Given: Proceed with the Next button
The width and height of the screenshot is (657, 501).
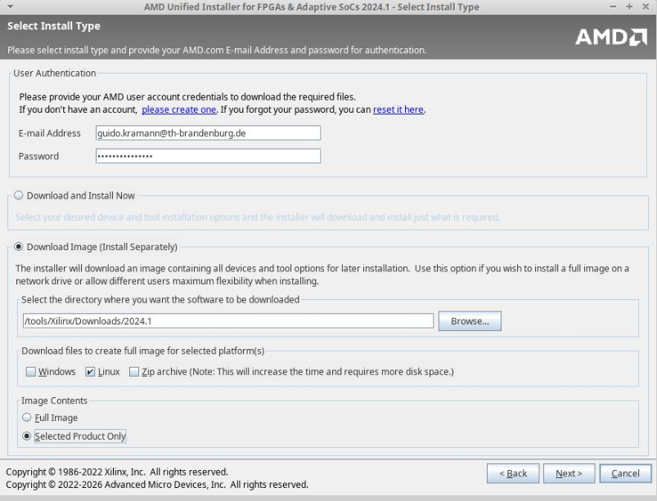Looking at the screenshot, I should coord(569,473).
